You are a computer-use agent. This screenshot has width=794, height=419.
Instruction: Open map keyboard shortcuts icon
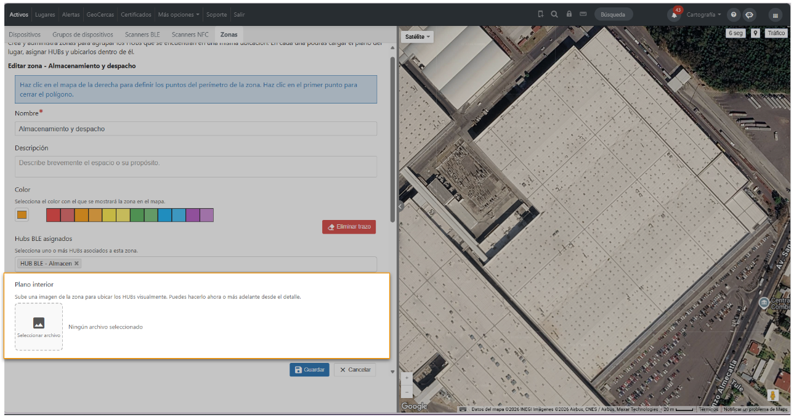click(x=463, y=409)
